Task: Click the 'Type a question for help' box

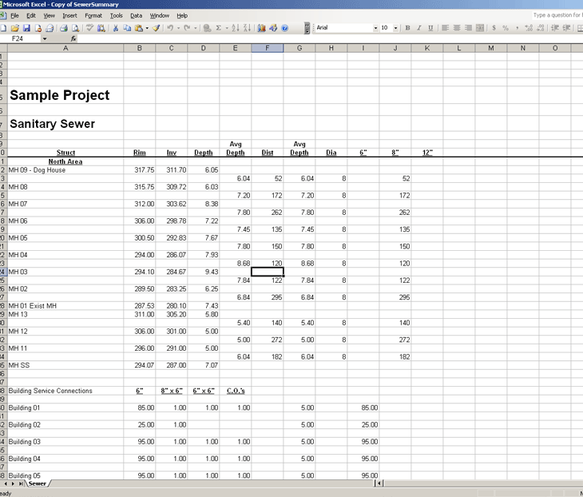Action: coord(557,15)
